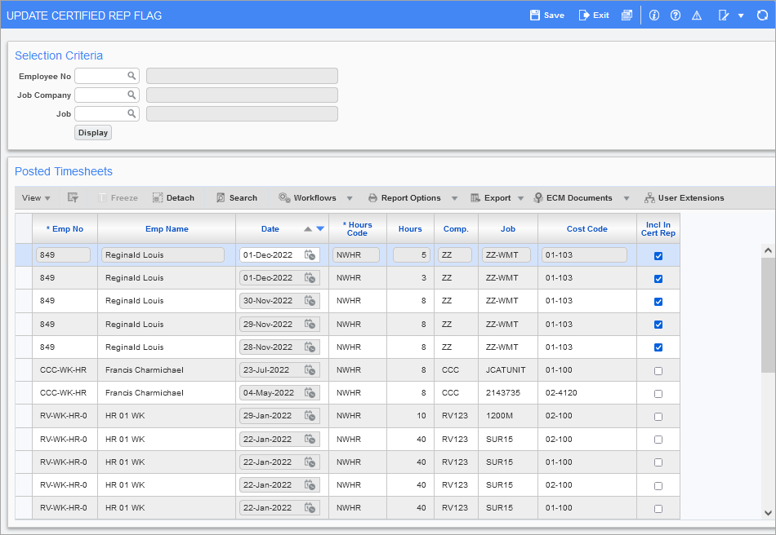Open help with the question mark icon
Image resolution: width=776 pixels, height=535 pixels.
coord(676,15)
